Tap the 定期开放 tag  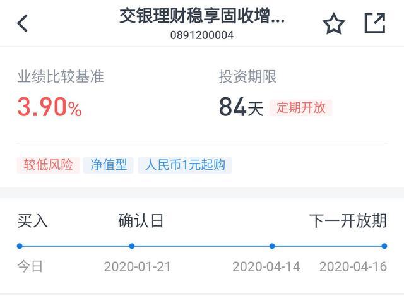tap(300, 107)
